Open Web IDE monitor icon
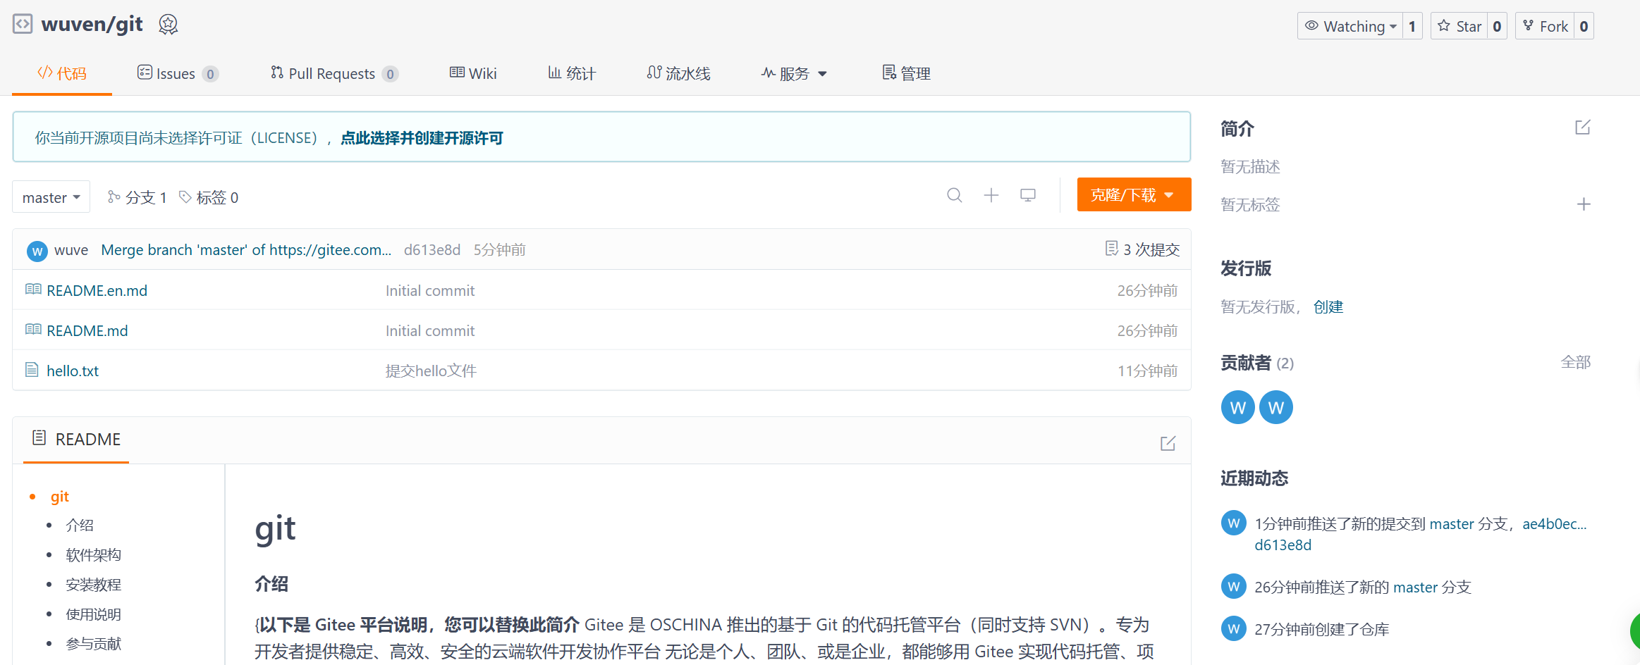Image resolution: width=1640 pixels, height=665 pixels. pos(1028,195)
